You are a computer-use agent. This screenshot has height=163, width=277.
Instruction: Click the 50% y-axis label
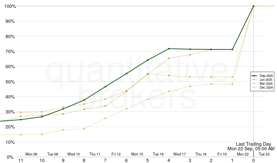click(10, 82)
